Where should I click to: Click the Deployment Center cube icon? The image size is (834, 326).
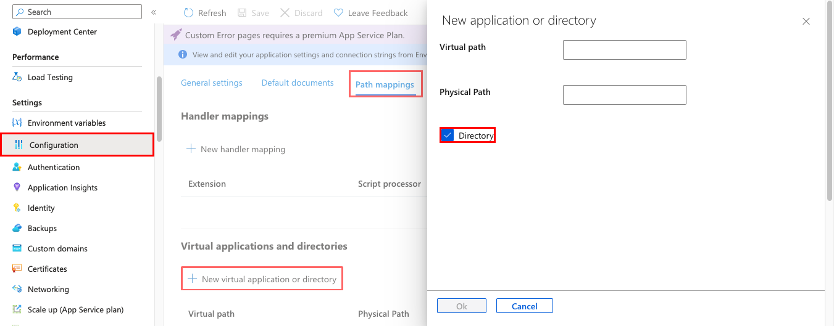pos(17,31)
